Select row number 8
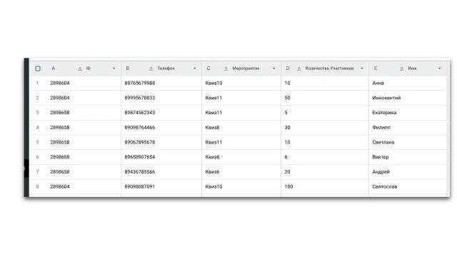The image size is (457, 257). click(x=37, y=187)
